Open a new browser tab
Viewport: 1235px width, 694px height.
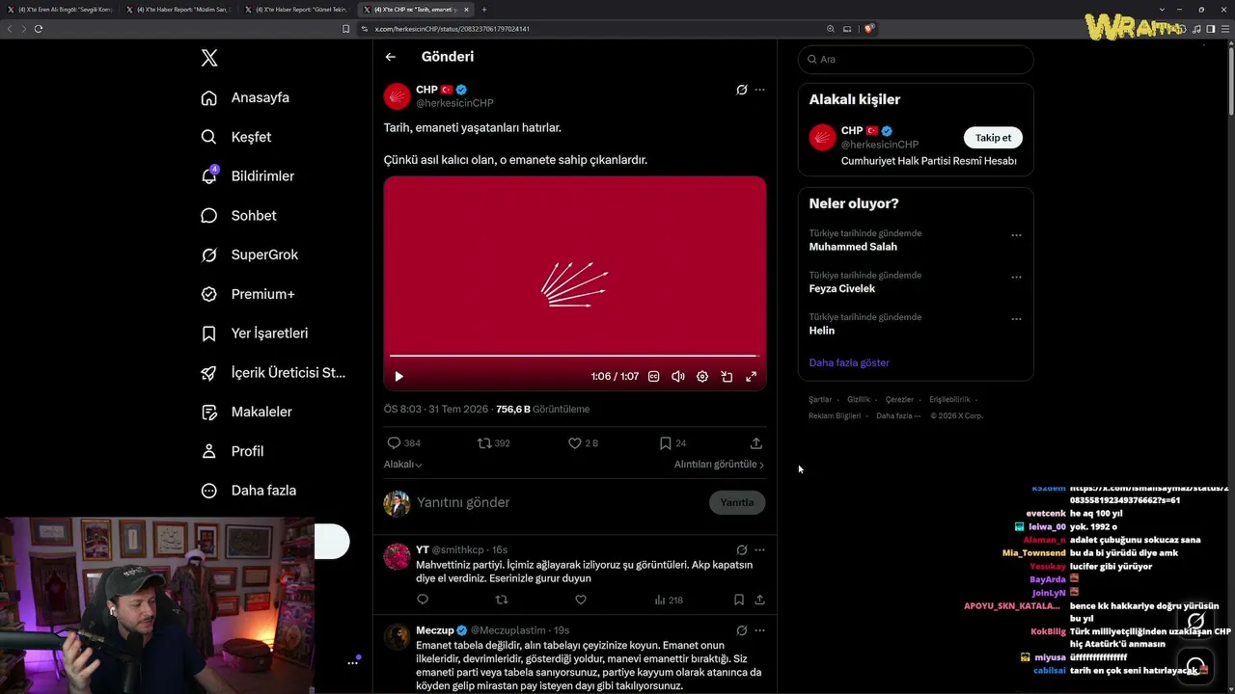point(484,10)
